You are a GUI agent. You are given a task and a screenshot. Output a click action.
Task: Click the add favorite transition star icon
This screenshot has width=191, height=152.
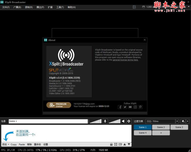pos(183,121)
